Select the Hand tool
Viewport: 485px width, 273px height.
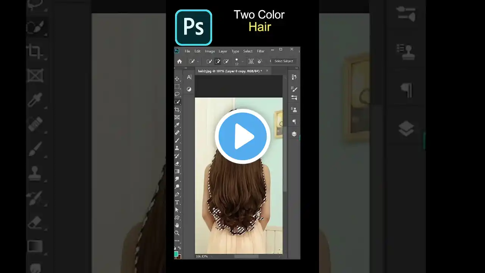pos(177,225)
